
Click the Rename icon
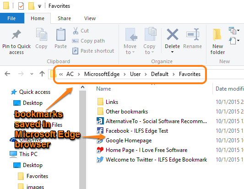193,34
